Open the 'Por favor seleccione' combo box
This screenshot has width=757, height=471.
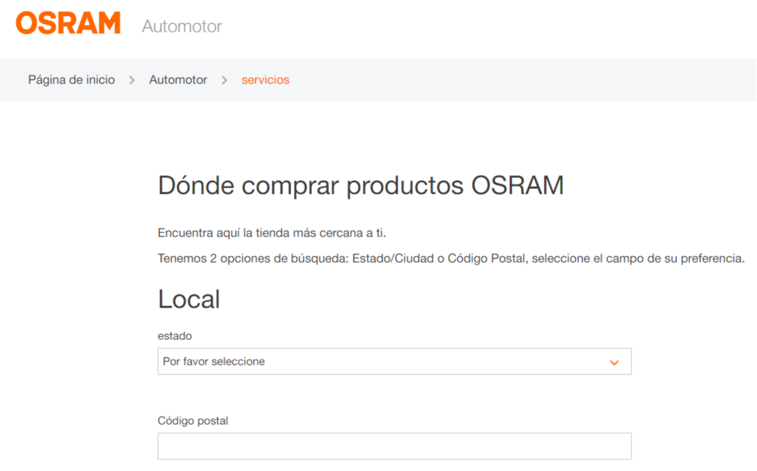[395, 361]
